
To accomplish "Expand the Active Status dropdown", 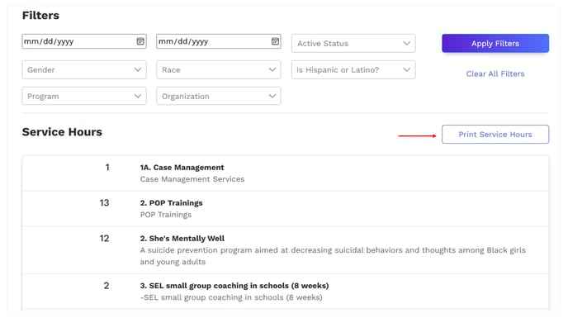I will pos(353,44).
